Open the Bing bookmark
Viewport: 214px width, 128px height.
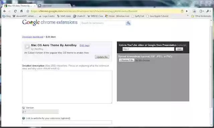point(7,16)
